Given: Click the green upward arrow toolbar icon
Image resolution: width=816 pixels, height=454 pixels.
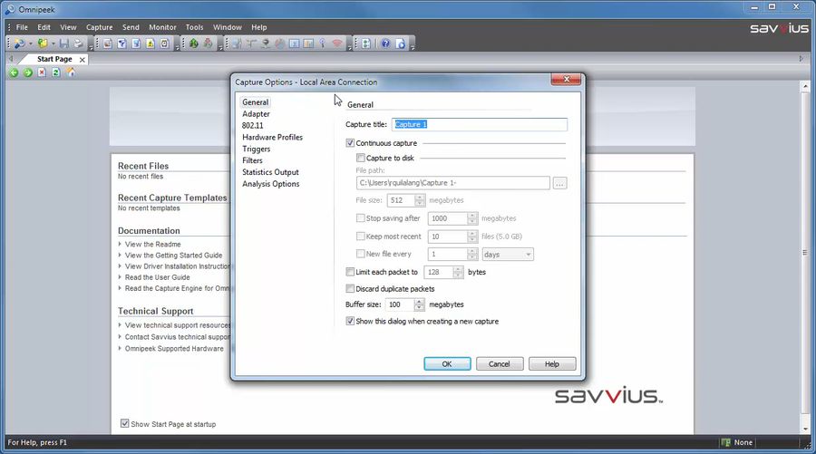Looking at the screenshot, I should (194, 43).
